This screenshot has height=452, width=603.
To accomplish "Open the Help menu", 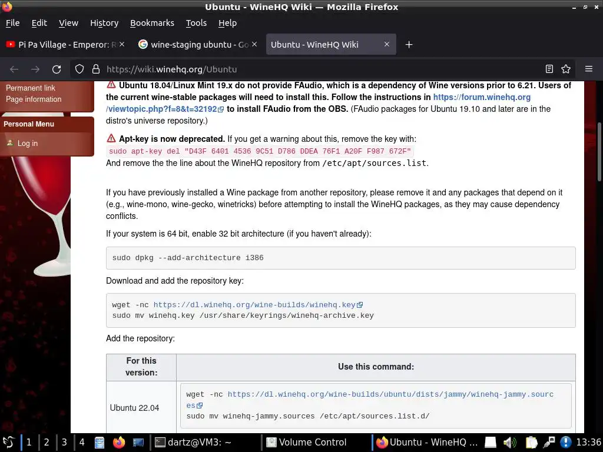I will click(228, 23).
